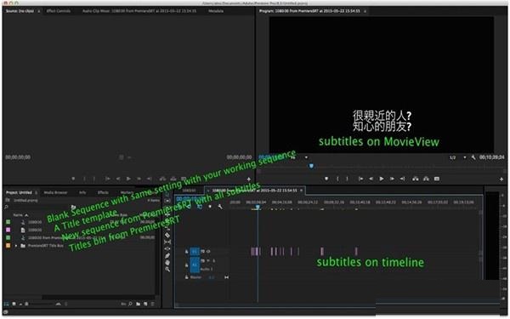510x319 pixels.
Task: Select the Razor tool
Action: 167,235
